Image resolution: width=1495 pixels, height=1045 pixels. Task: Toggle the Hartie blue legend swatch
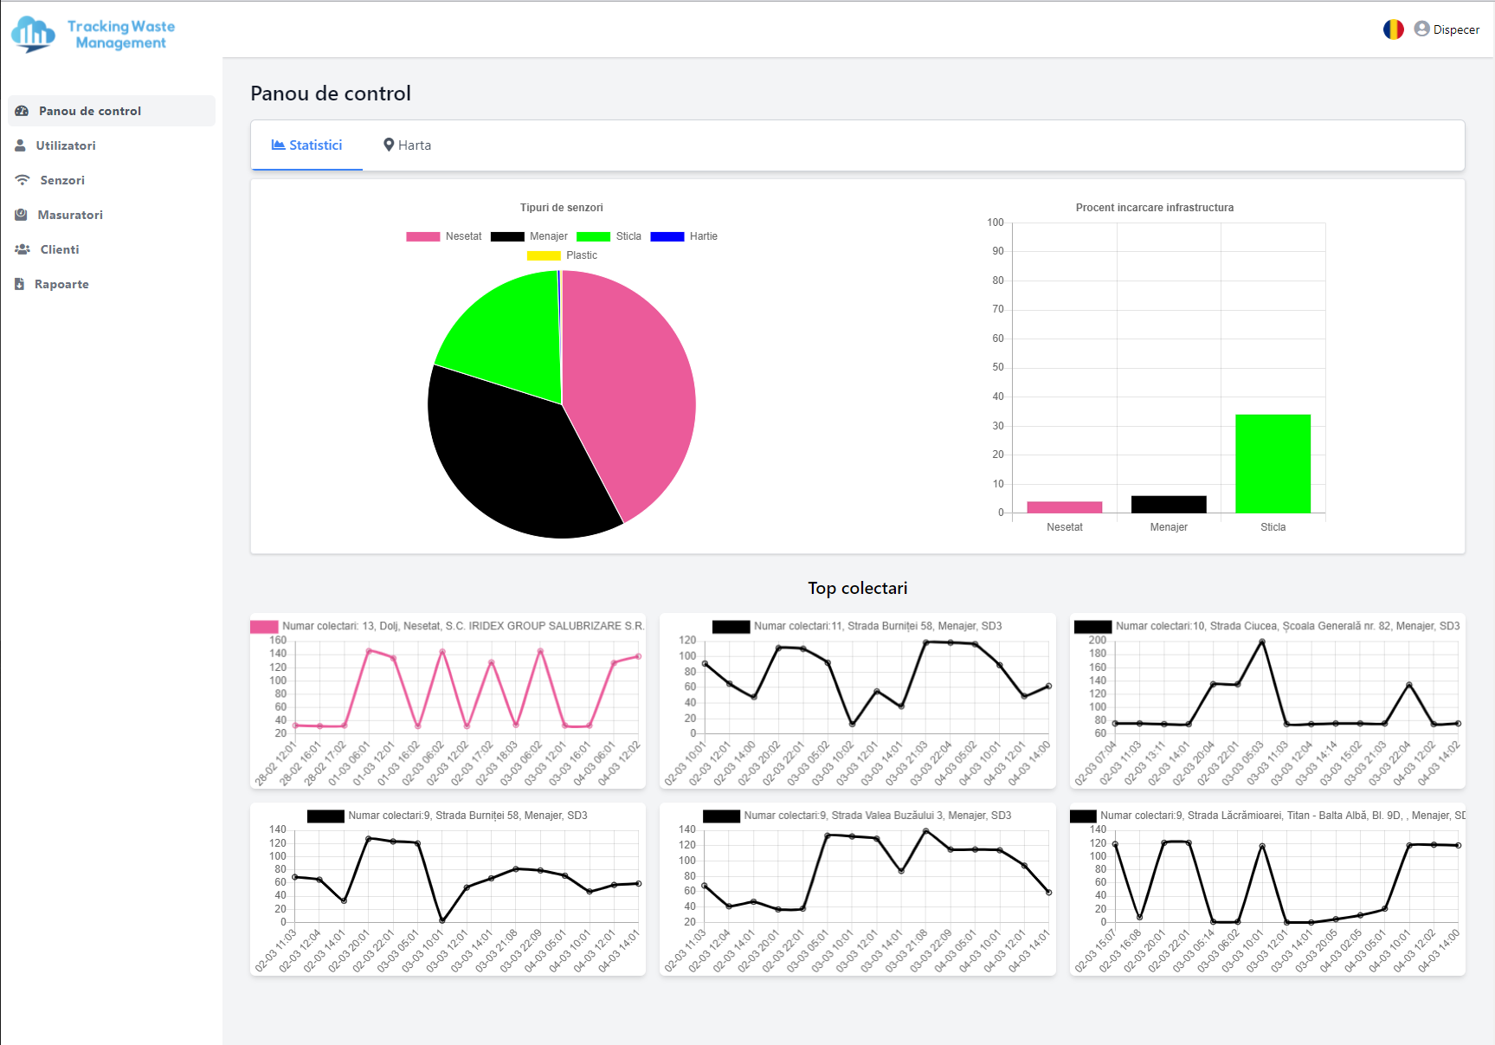pos(667,236)
